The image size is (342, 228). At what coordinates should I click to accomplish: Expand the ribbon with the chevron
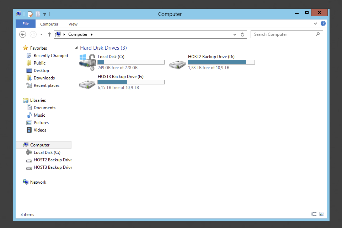(315, 24)
